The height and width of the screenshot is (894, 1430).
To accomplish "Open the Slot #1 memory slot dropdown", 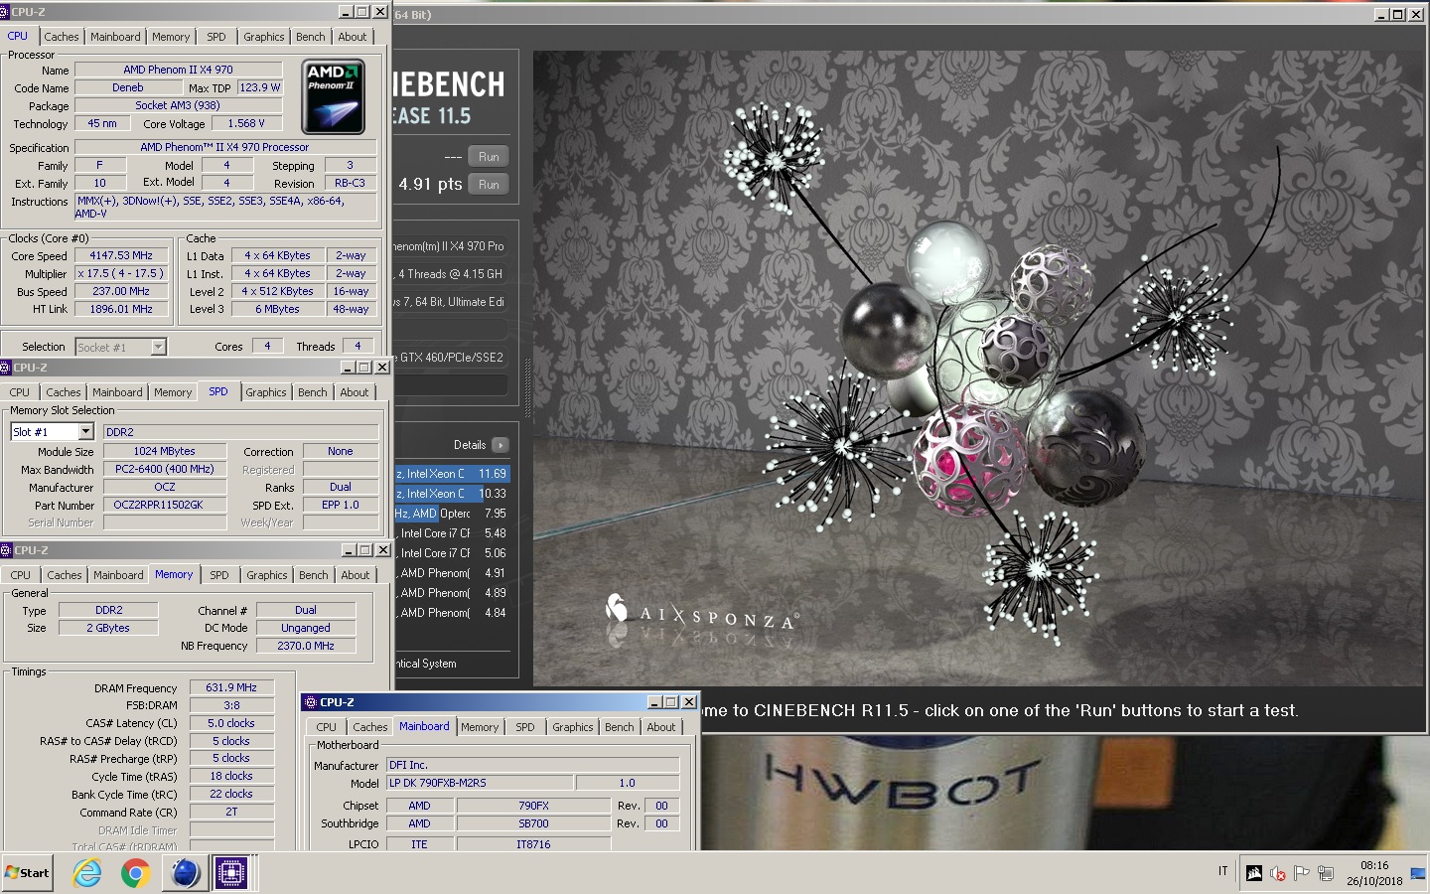I will pos(85,432).
